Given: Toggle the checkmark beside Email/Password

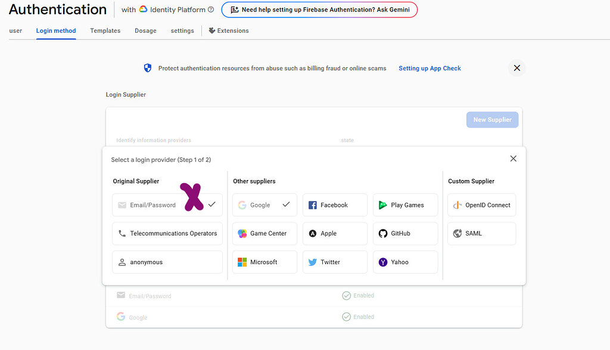Looking at the screenshot, I should (x=211, y=205).
